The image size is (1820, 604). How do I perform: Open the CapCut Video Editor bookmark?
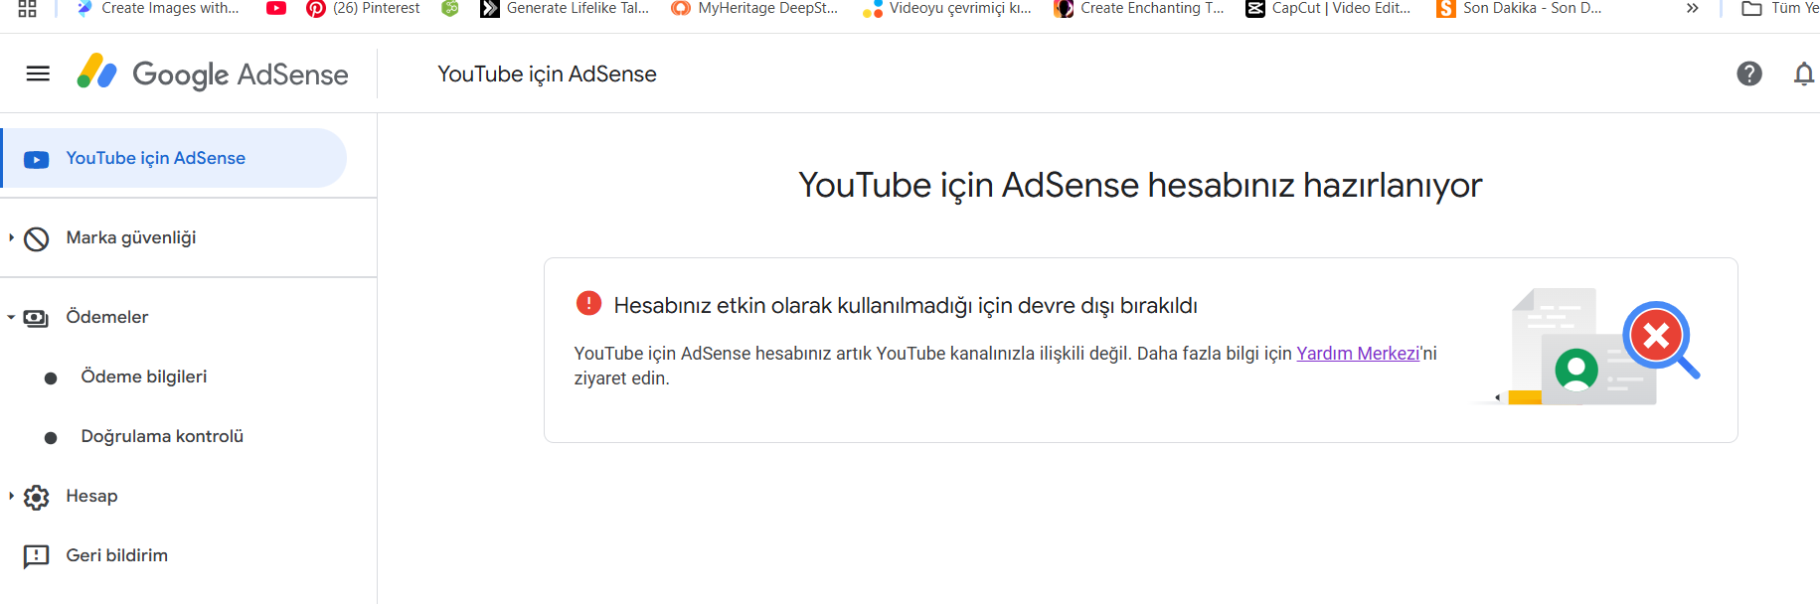[1328, 8]
